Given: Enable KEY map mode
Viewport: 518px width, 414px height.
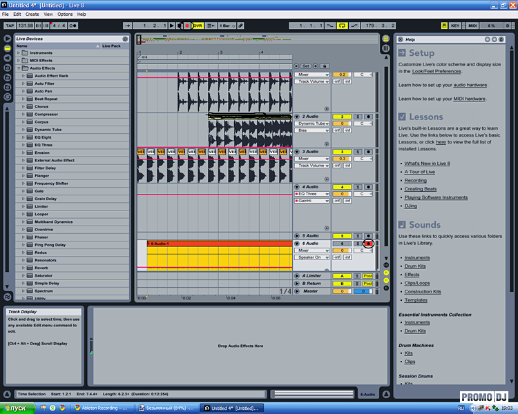Looking at the screenshot, I should coord(455,26).
